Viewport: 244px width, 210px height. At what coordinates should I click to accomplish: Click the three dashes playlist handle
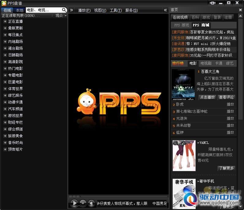click(74, 197)
